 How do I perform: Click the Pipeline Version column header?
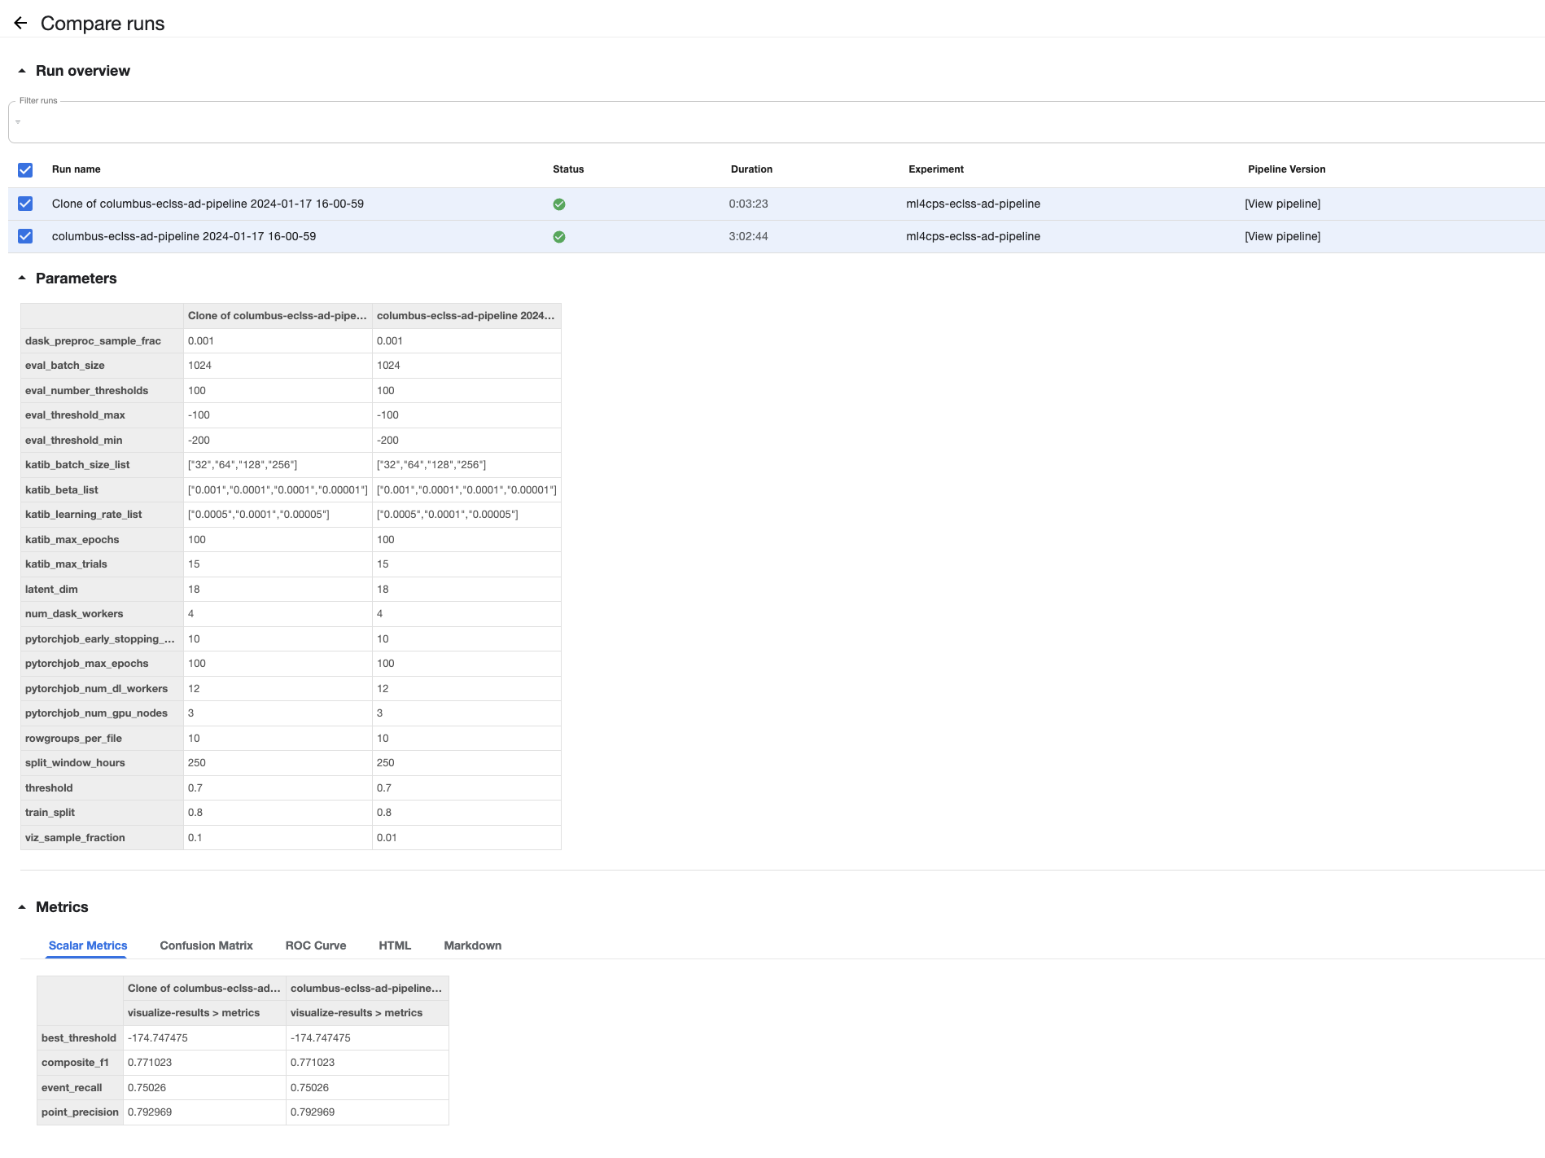1286,169
